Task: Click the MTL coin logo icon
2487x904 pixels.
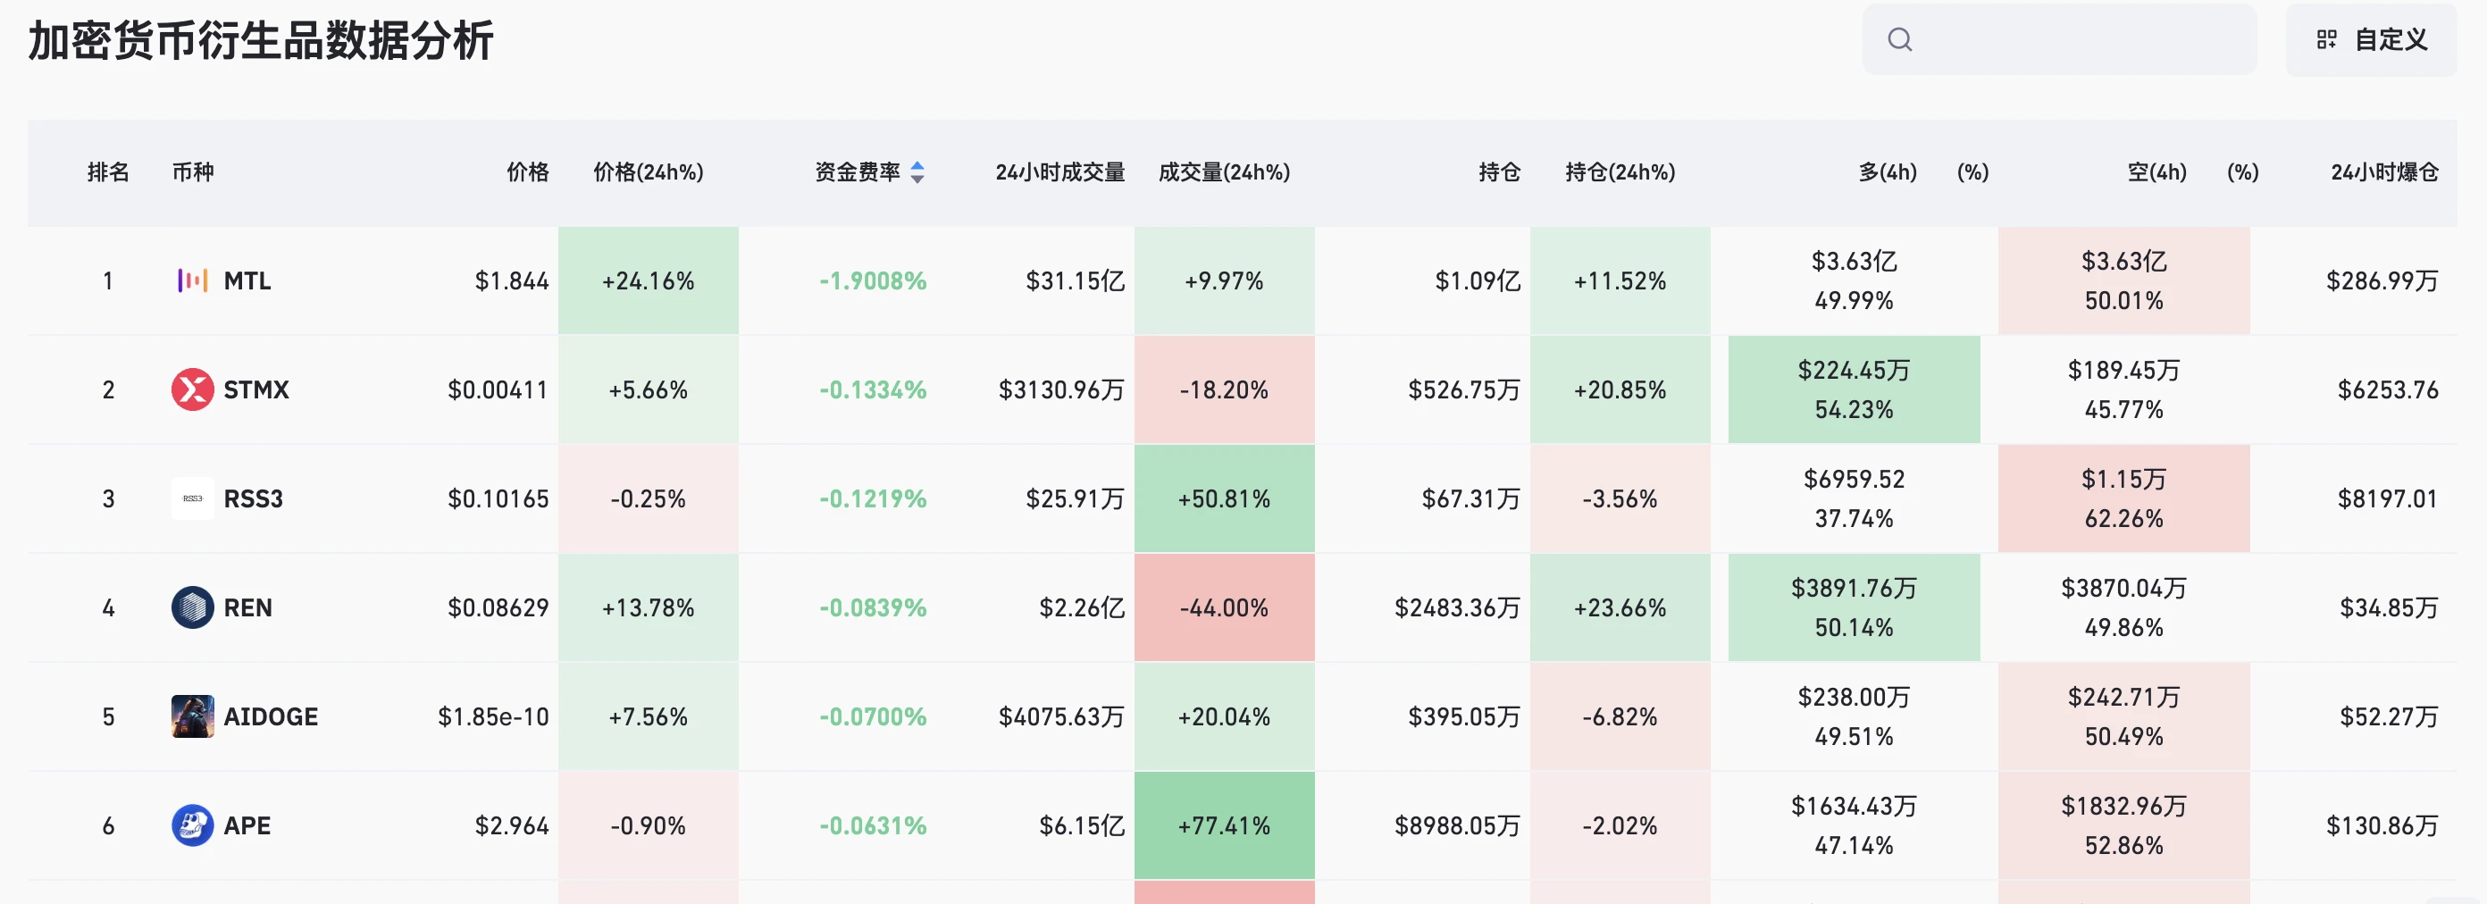Action: pos(192,281)
